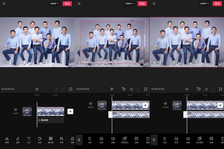The height and width of the screenshot is (149, 224).
Task: Close the project in the left panel
Action: [4, 4]
